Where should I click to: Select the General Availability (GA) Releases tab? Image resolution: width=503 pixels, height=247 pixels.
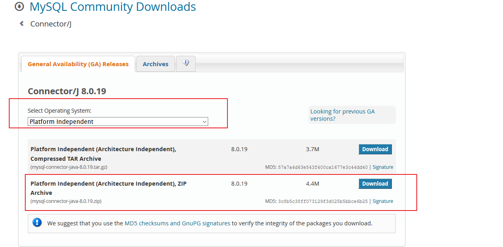pyautogui.click(x=78, y=64)
